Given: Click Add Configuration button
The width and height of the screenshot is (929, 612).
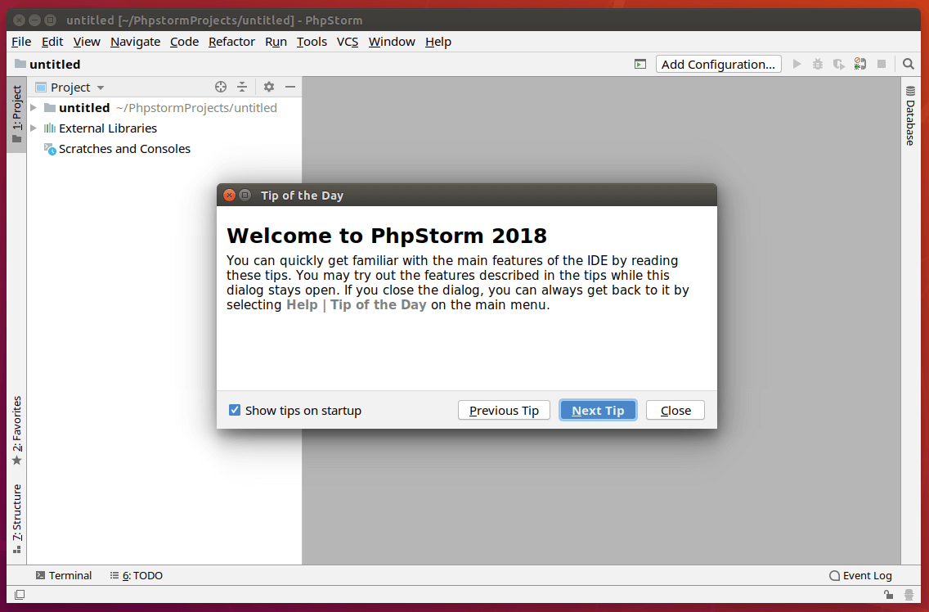Looking at the screenshot, I should point(718,64).
